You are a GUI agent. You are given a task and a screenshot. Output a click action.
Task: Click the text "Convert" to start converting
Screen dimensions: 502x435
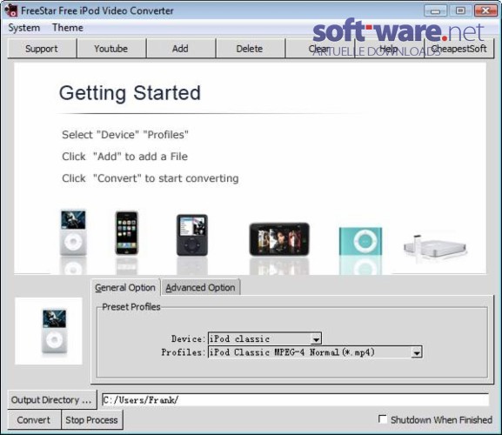(x=166, y=178)
